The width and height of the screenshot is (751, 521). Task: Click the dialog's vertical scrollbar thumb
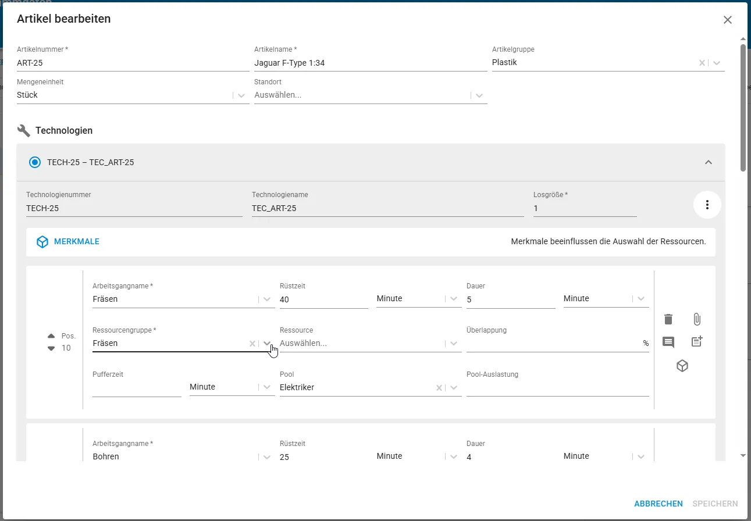tap(743, 108)
